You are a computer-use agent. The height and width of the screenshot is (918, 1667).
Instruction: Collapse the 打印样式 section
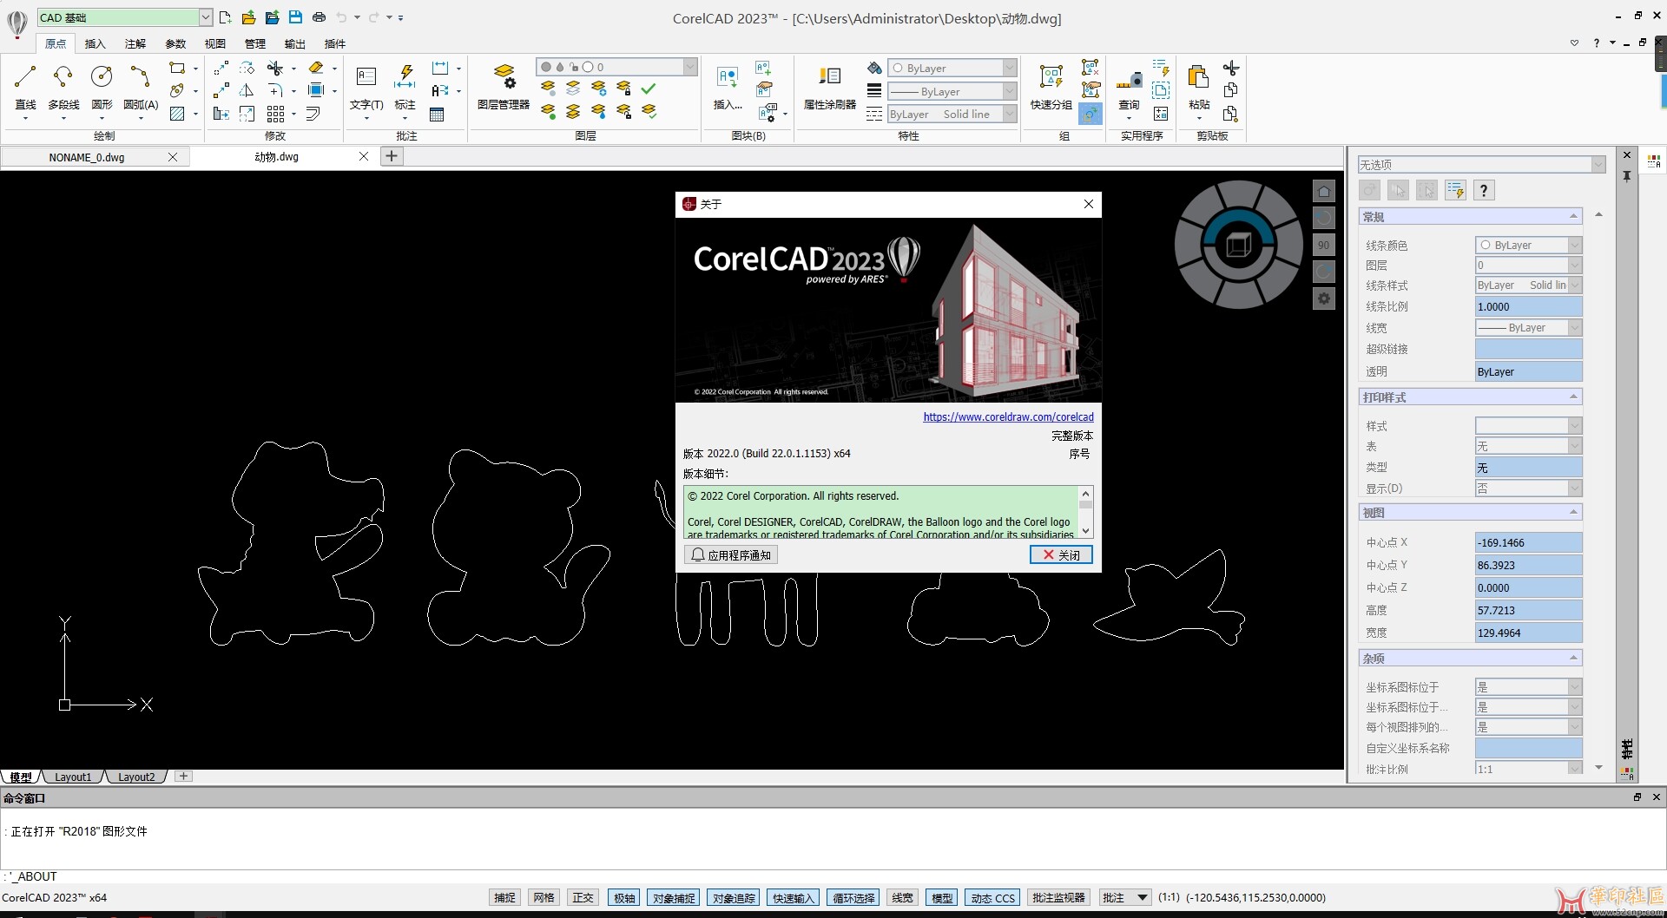1573,397
